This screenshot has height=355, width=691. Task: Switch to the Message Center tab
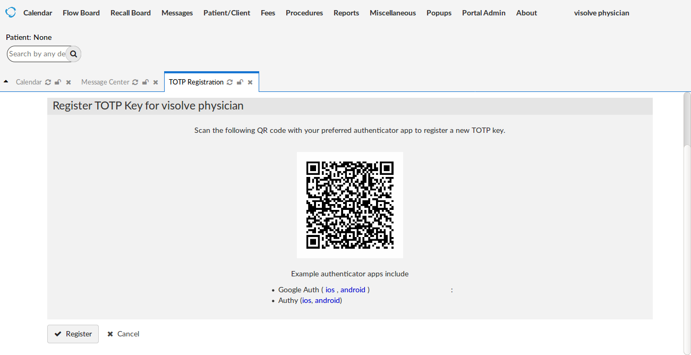[x=105, y=82]
